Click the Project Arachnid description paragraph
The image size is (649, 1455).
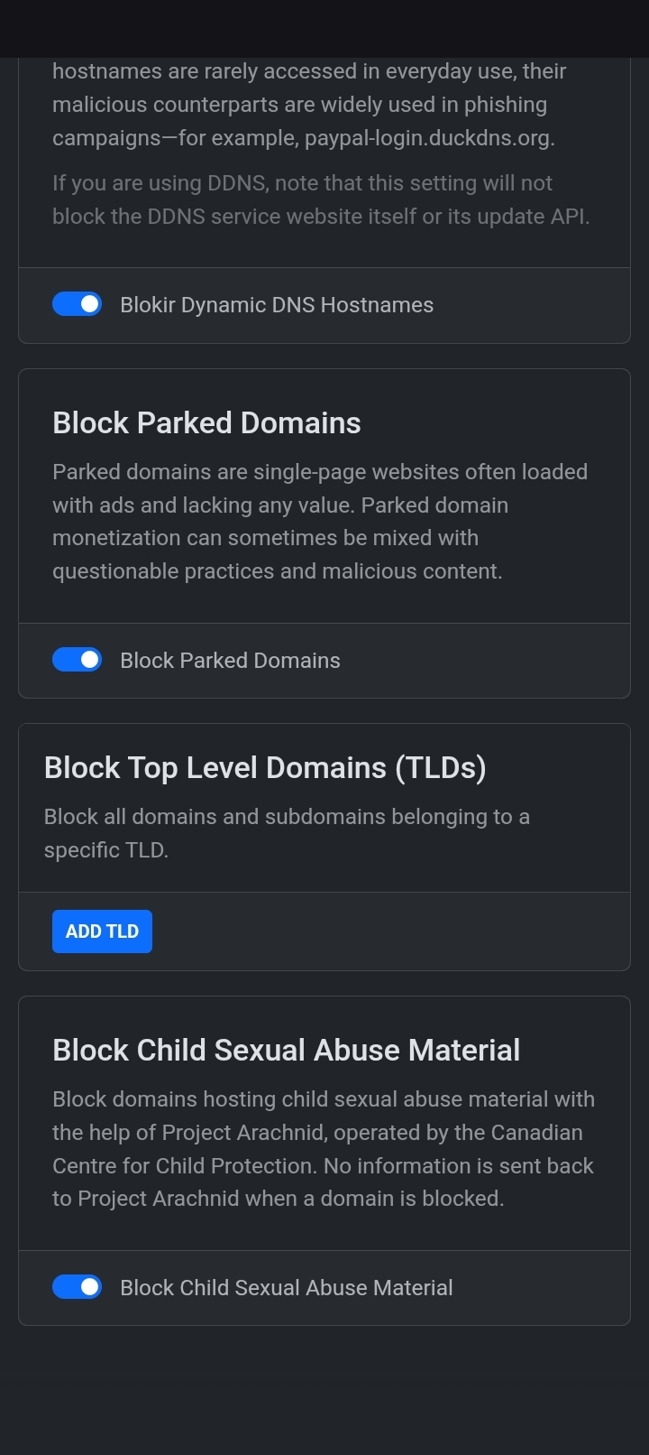click(323, 1149)
